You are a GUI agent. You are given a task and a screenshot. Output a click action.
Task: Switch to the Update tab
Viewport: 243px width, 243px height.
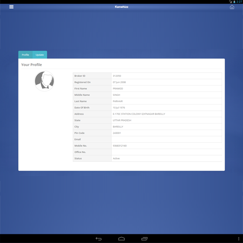coord(39,55)
